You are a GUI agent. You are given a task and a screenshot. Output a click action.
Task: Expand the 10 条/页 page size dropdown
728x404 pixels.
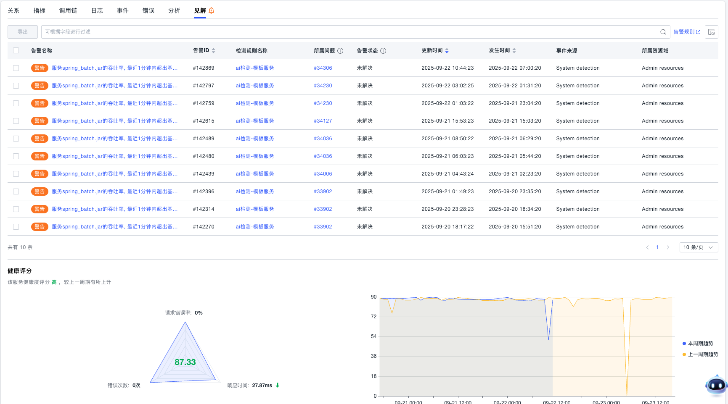point(698,247)
